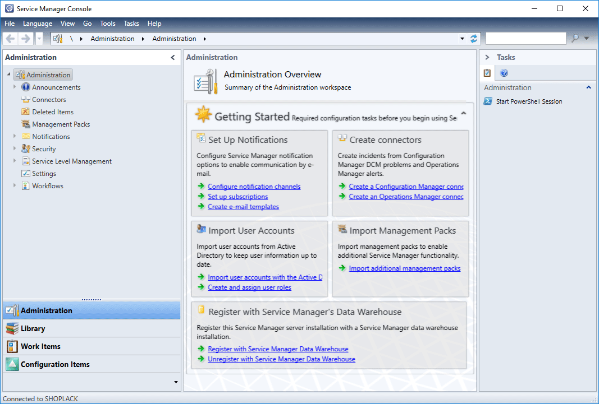Open Import additional management packs link
This screenshot has height=404, width=599.
pos(405,268)
